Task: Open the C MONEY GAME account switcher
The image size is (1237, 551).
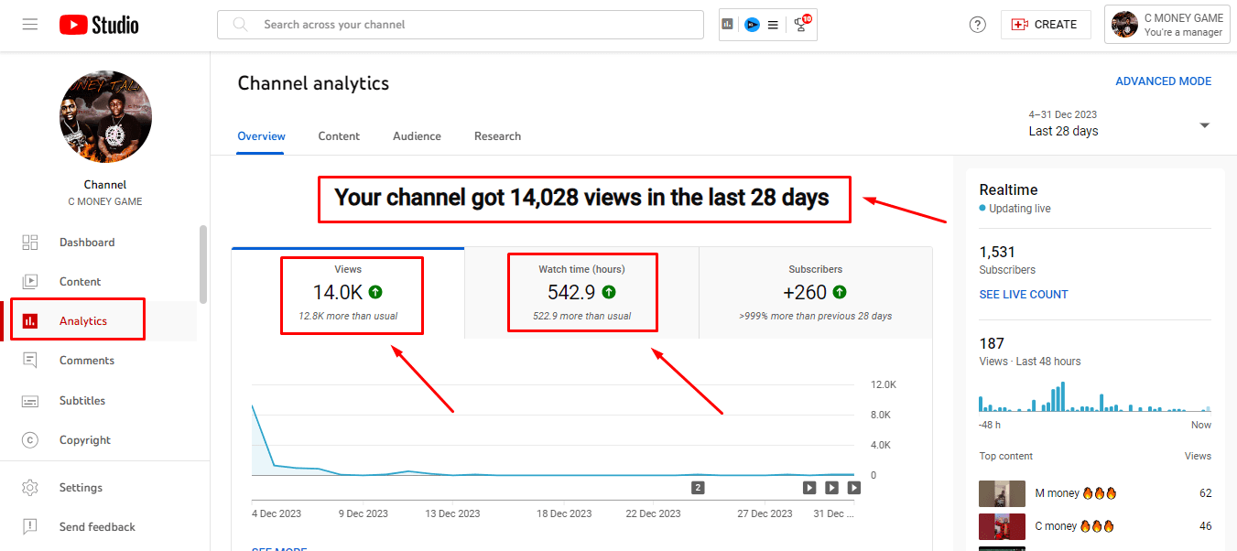Action: tap(1166, 25)
